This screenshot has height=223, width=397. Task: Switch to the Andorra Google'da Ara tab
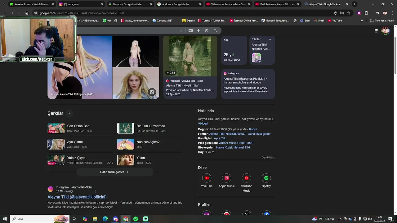[179, 4]
